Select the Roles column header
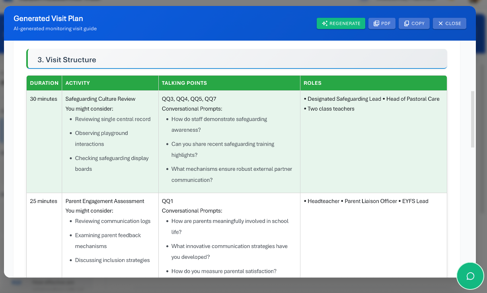This screenshot has height=293, width=487. pos(312,83)
